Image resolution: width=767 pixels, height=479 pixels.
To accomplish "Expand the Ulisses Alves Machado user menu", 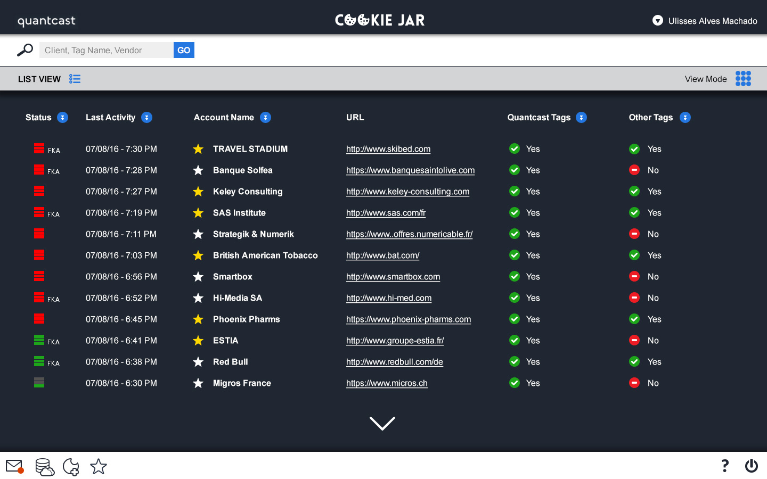I will (657, 21).
